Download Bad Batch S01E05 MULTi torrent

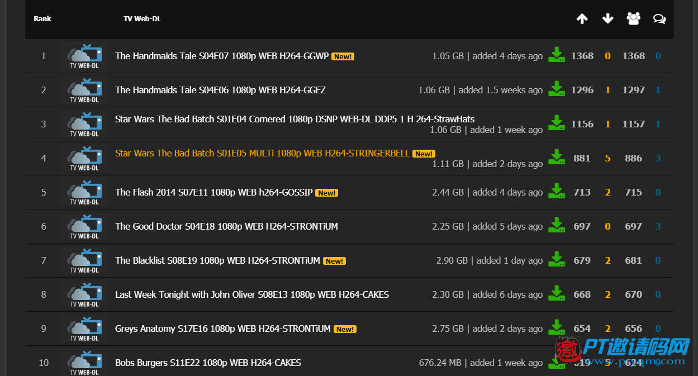click(556, 157)
